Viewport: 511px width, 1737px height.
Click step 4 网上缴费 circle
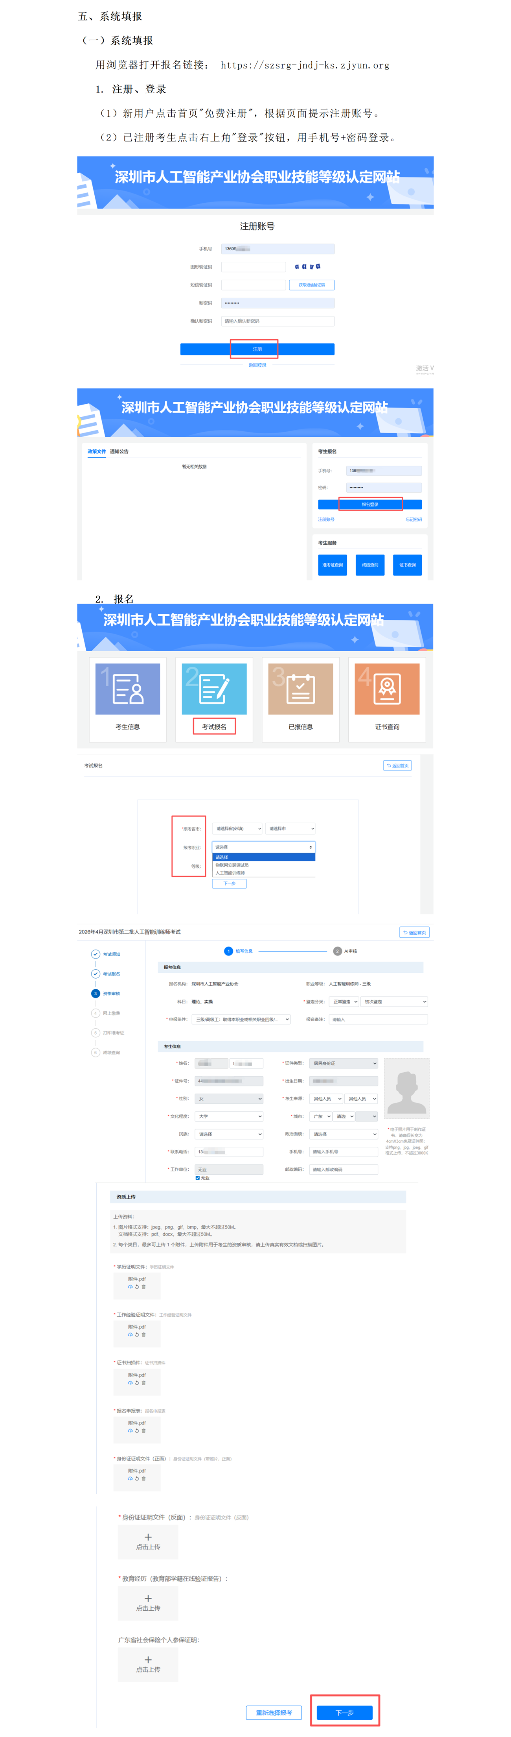point(95,1013)
